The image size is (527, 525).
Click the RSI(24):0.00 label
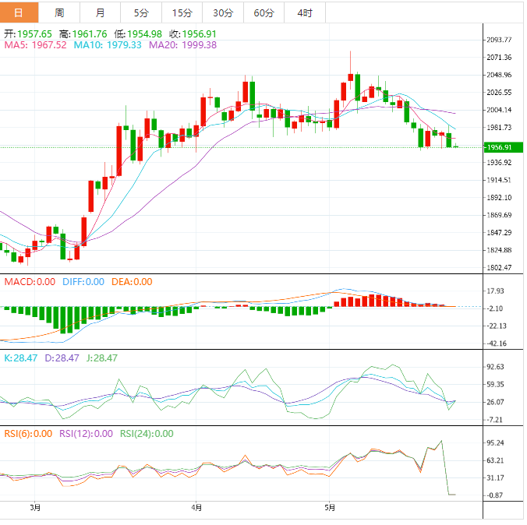147,434
